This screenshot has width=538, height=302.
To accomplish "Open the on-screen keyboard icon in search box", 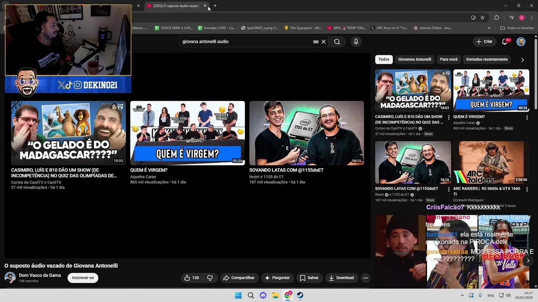I will click(316, 42).
